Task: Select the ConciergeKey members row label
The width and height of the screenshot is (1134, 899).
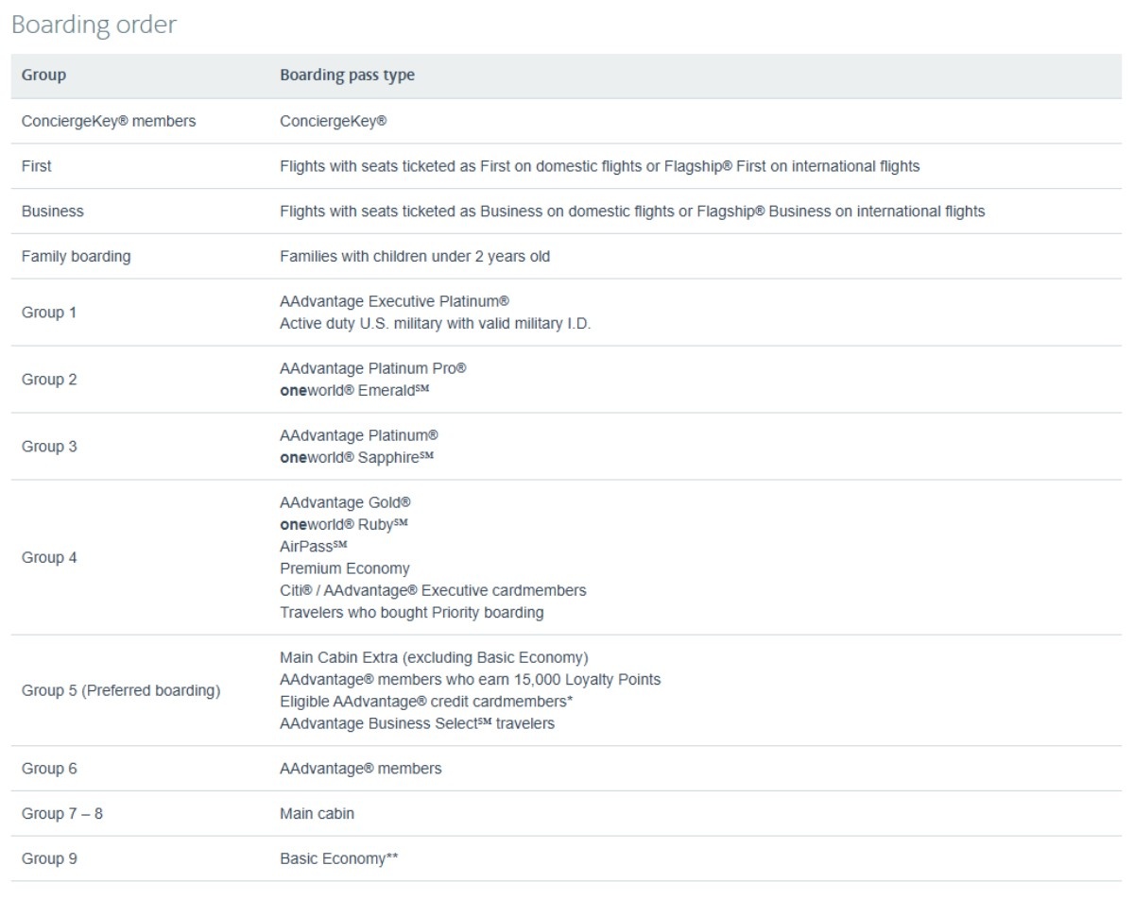Action: pos(109,121)
